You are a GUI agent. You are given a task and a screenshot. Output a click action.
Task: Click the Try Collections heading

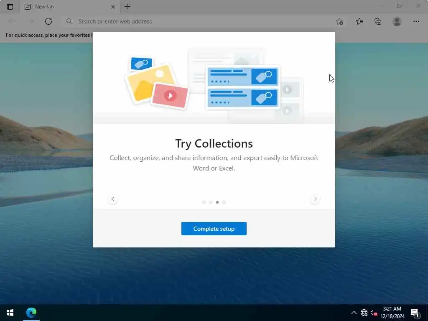click(x=214, y=144)
